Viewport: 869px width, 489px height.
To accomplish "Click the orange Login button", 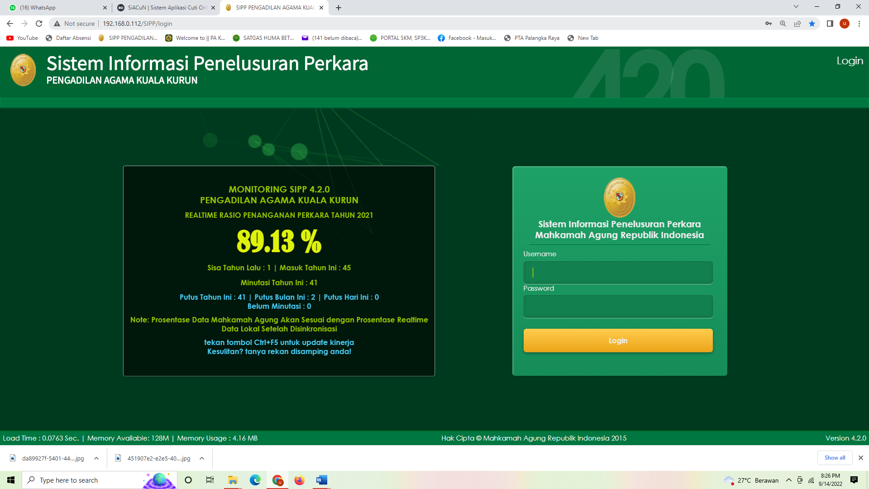I will 618,340.
